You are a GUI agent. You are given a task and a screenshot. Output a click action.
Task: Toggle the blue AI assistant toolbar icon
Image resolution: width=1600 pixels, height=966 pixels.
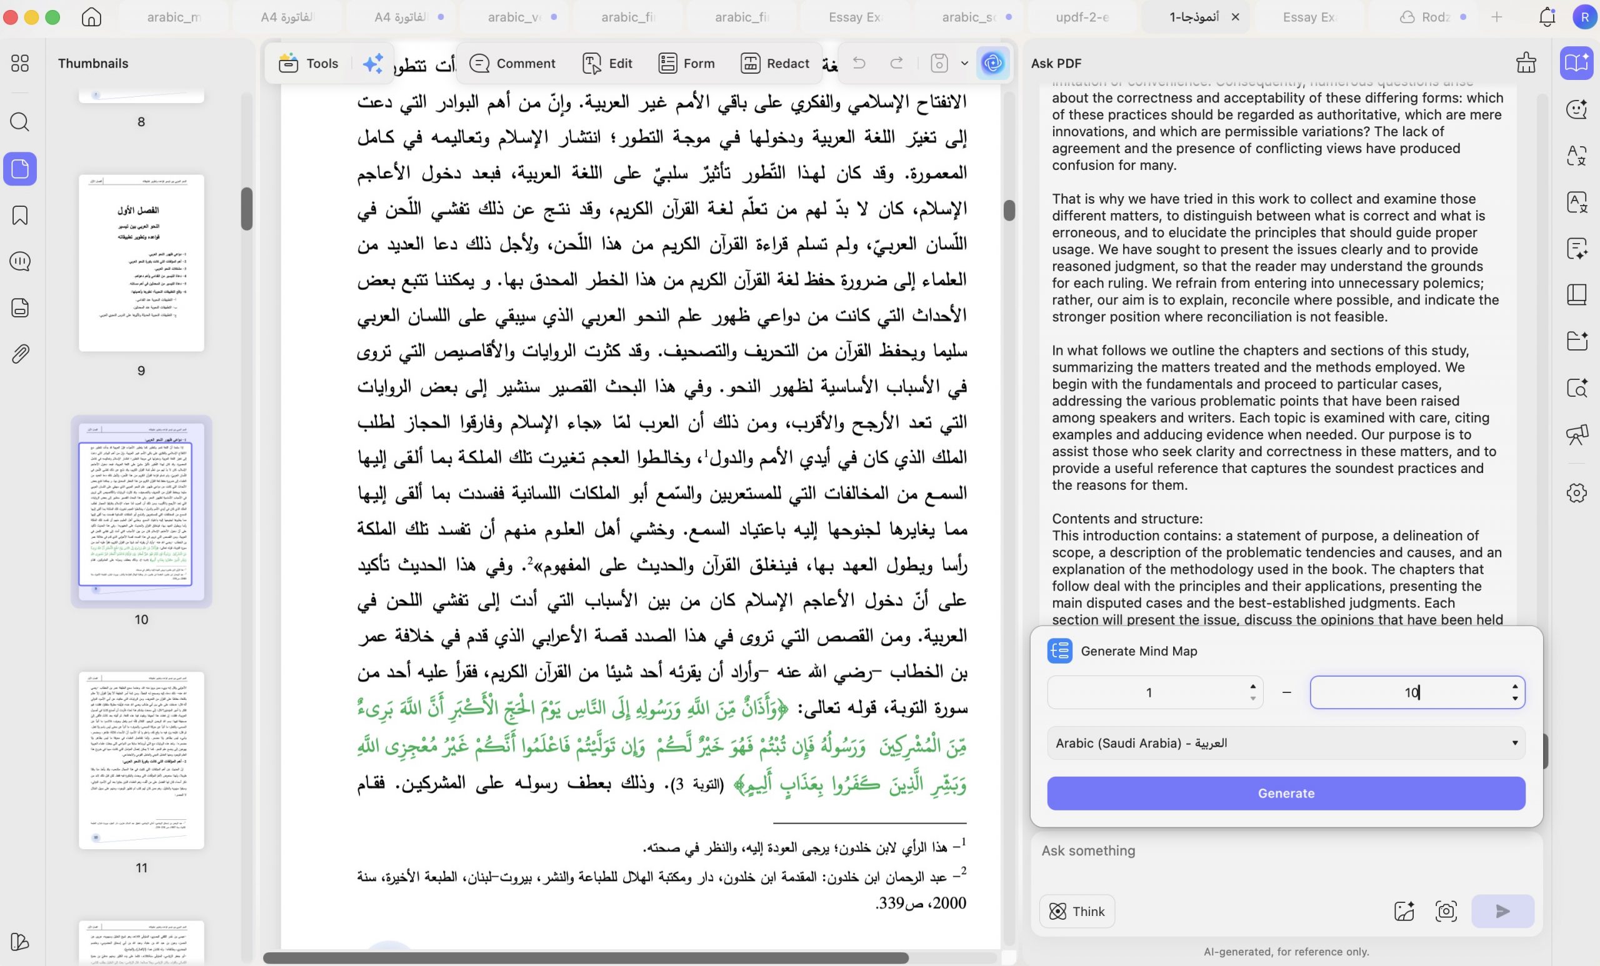coord(993,63)
